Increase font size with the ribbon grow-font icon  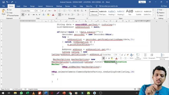(x=43, y=11)
